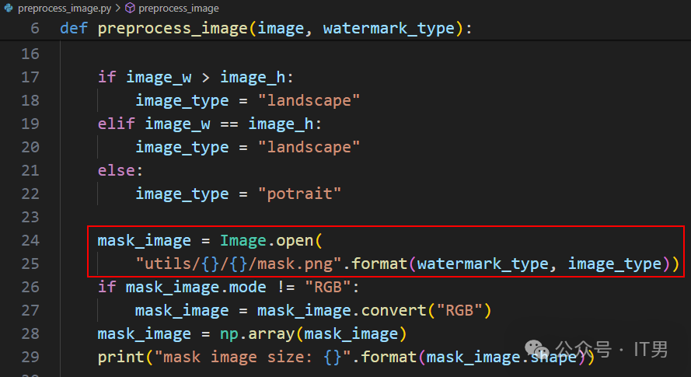
Task: Click the Python file icon in the breadcrumb
Action: click(9, 9)
